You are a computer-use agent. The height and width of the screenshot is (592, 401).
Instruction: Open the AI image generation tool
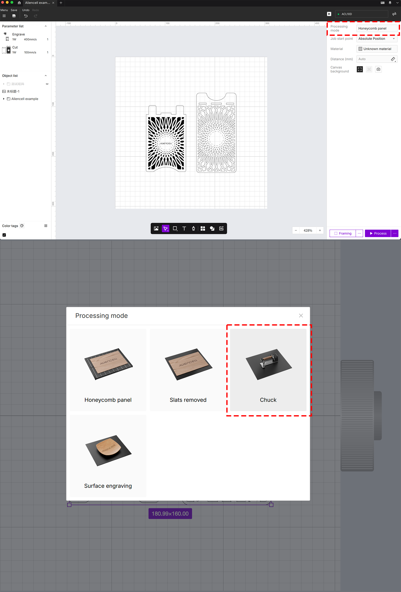pos(221,228)
